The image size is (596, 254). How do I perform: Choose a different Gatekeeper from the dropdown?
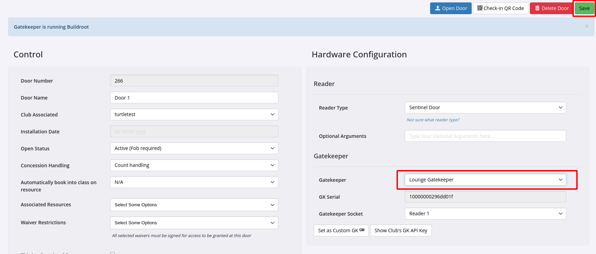[485, 180]
